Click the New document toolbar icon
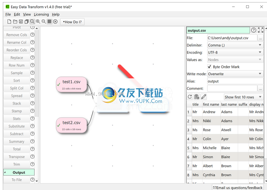 pos(9,22)
